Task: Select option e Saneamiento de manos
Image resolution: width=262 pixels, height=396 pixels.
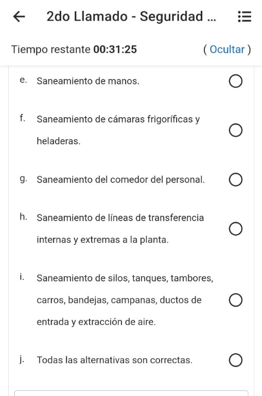Action: pyautogui.click(x=236, y=81)
